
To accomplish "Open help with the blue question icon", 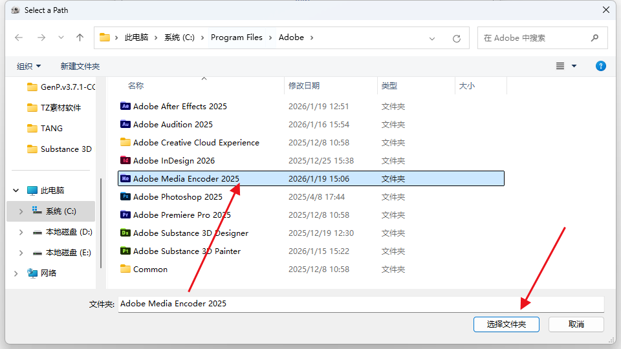I will (x=601, y=66).
